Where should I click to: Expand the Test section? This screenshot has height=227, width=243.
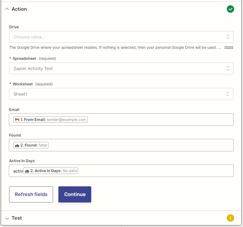[x=7, y=218]
